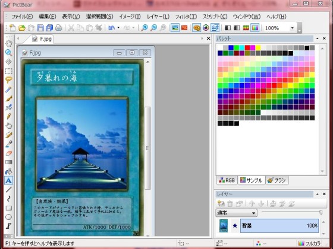Open the レイヤー(L) menu

pyautogui.click(x=158, y=17)
